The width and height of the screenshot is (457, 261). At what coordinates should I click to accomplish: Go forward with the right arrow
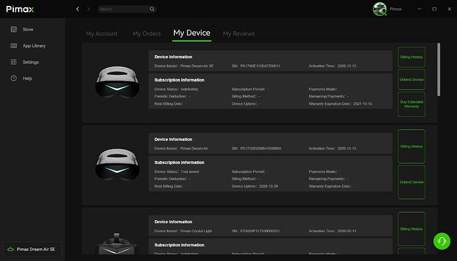[x=88, y=9]
